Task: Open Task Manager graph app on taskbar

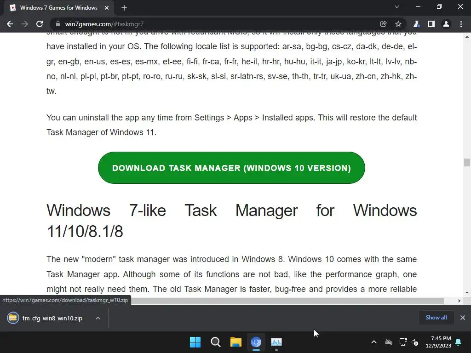Action: (x=276, y=342)
